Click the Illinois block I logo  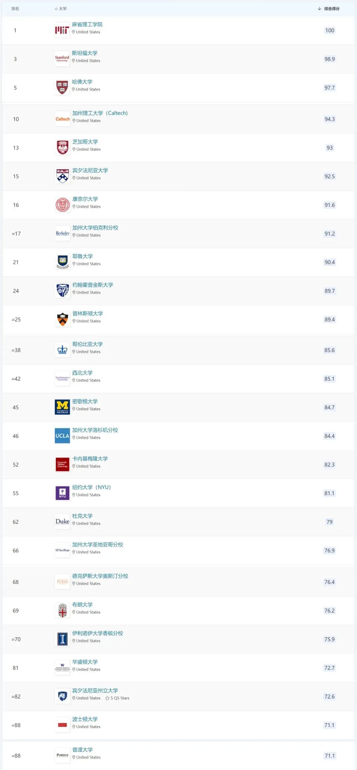coord(62,639)
